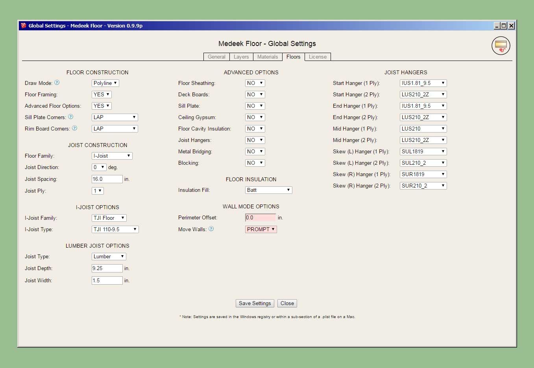
Task: Click the 'Medeek Floor - Global Settings' title
Action: [267, 44]
